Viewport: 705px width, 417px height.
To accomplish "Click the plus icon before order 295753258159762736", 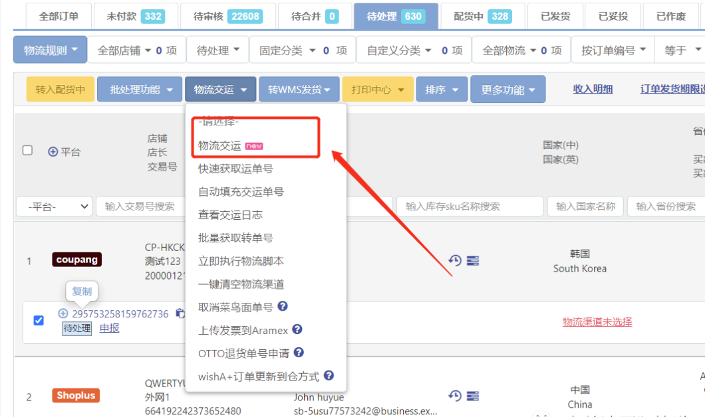I will [63, 313].
